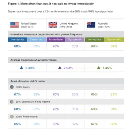Select the olive green Systematic header cell

pyautogui.click(x=114, y=40)
